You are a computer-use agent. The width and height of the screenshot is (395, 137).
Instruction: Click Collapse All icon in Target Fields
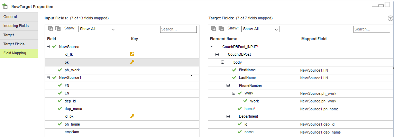point(221,29)
